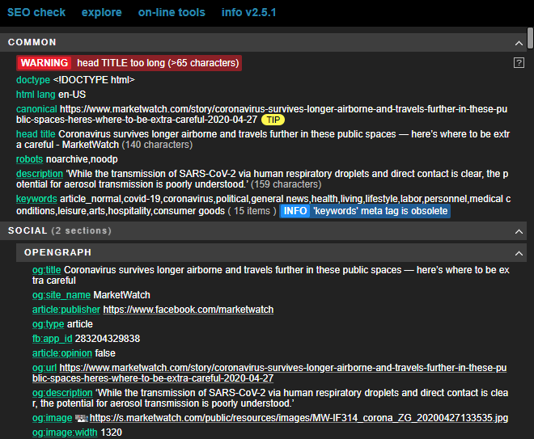Click the noarchive,noodp robots value
534x439 pixels.
point(82,159)
